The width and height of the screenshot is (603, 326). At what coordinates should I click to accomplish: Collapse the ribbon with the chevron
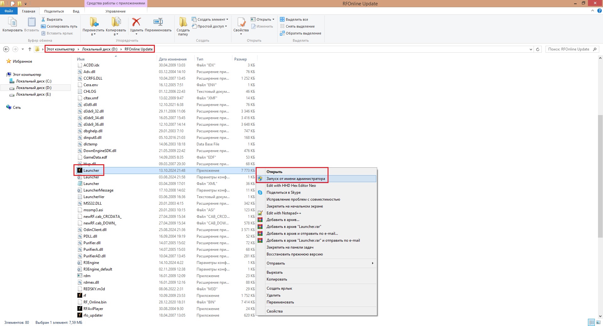click(593, 11)
